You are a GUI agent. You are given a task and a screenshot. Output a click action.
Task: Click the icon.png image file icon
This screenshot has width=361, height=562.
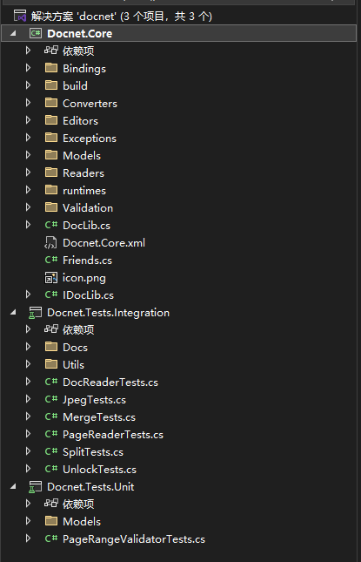click(x=50, y=278)
